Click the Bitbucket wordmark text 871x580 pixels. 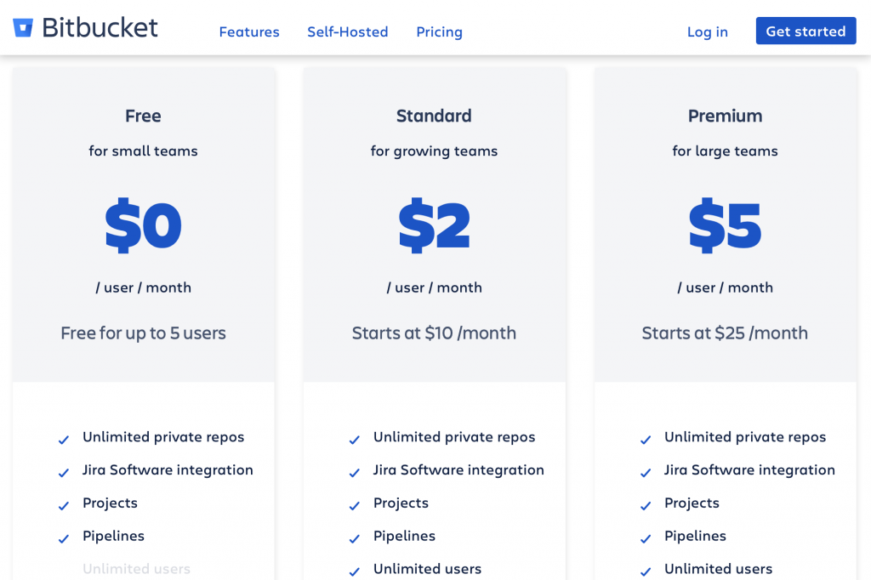click(x=100, y=28)
